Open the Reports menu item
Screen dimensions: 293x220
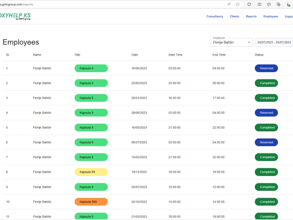(x=251, y=16)
